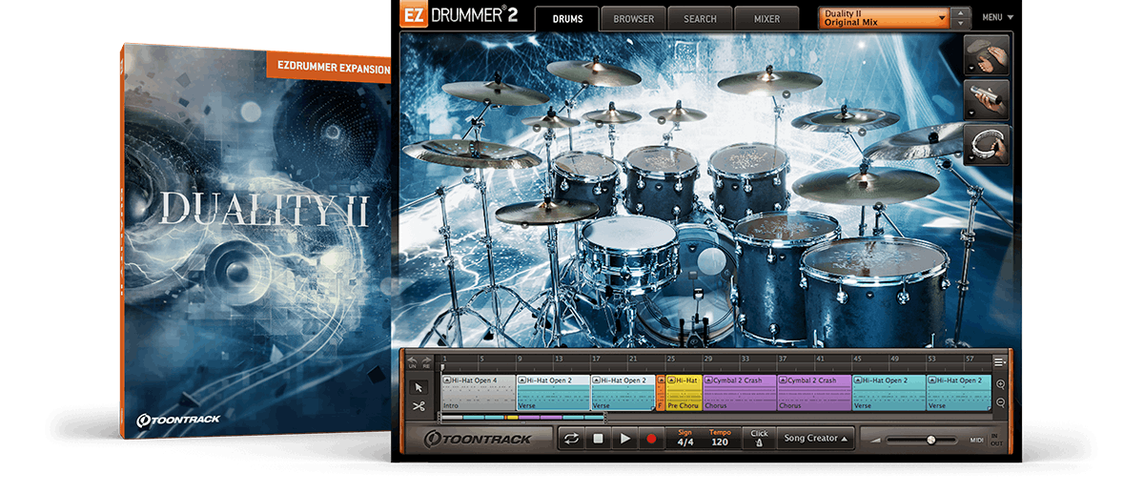Click the Tempo 120 field
Viewport: 1144px width, 493px height.
pyautogui.click(x=720, y=439)
